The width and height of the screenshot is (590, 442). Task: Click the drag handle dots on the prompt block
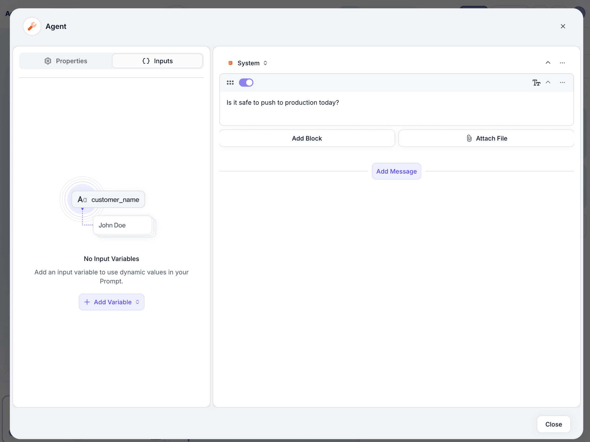tap(230, 83)
